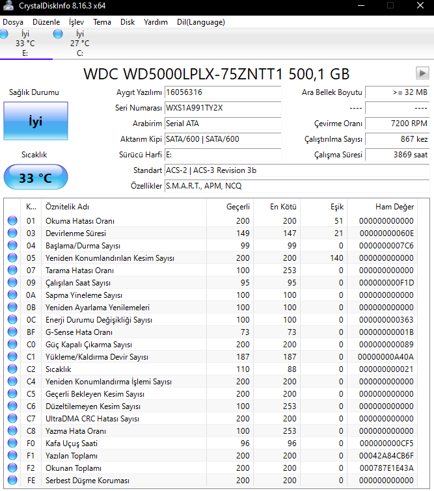This screenshot has width=434, height=491.
Task: Open the Disk menu
Action: 128,22
